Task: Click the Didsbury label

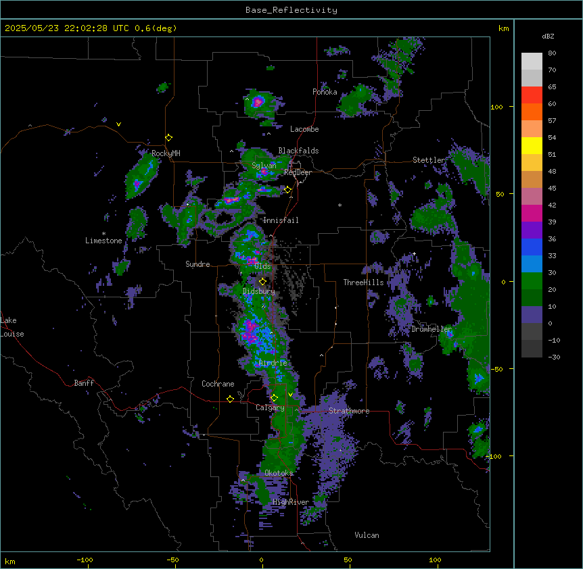Action: [259, 291]
